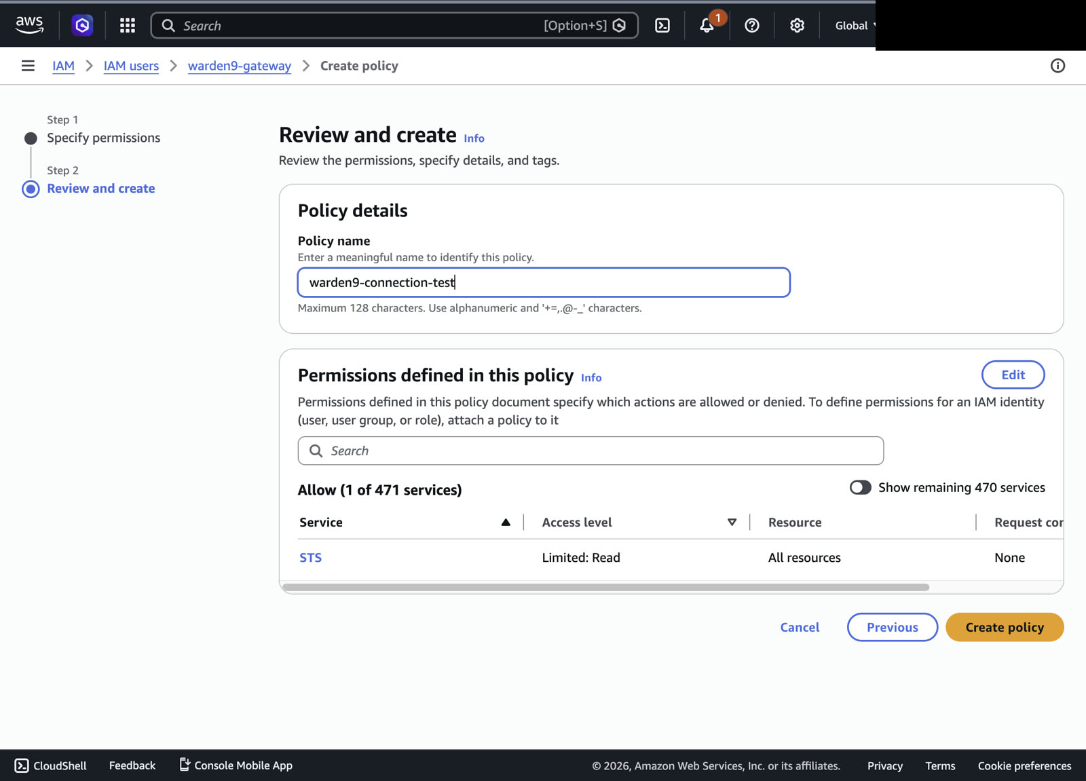Screen dimensions: 1086x781
Task: Open the settings gear
Action: tap(797, 26)
